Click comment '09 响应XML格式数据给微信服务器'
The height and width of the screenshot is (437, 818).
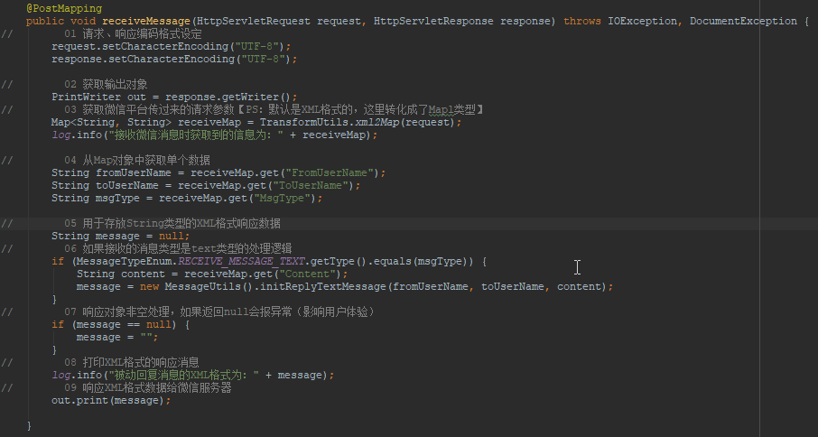pyautogui.click(x=148, y=388)
